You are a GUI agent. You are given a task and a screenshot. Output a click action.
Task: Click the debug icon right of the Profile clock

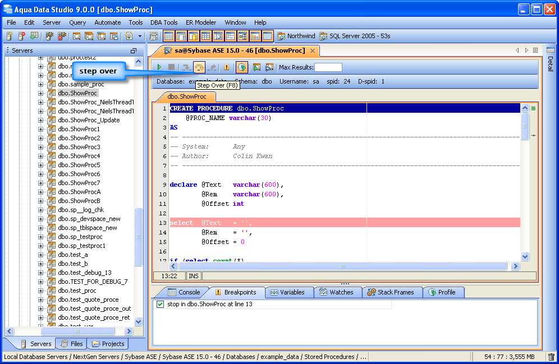coord(256,67)
